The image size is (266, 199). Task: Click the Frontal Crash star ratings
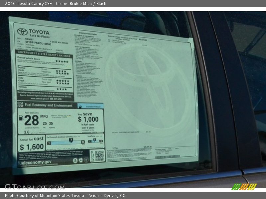point(62,72)
